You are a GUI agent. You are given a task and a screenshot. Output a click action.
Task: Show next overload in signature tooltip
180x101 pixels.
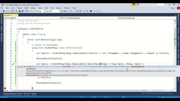pyautogui.click(x=24, y=67)
